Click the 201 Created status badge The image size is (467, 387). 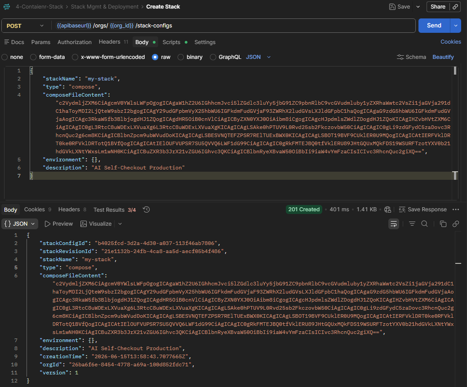(x=304, y=209)
